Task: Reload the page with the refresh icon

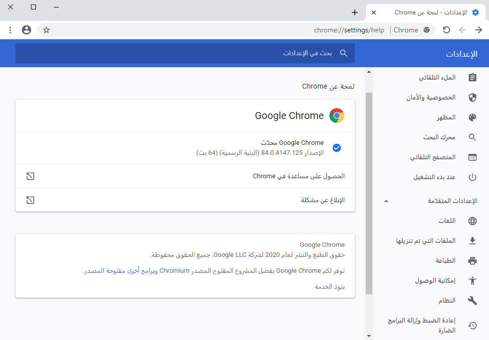Action: (x=447, y=30)
